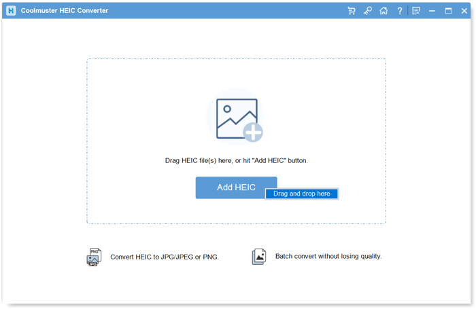
Task: Click the batch convert images icon
Action: click(x=259, y=257)
